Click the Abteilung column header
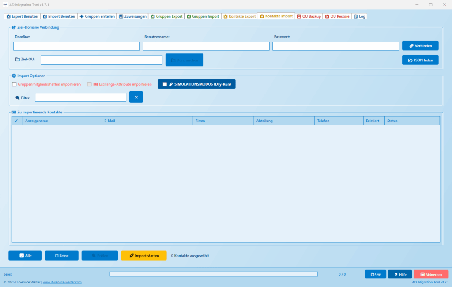 [285, 120]
